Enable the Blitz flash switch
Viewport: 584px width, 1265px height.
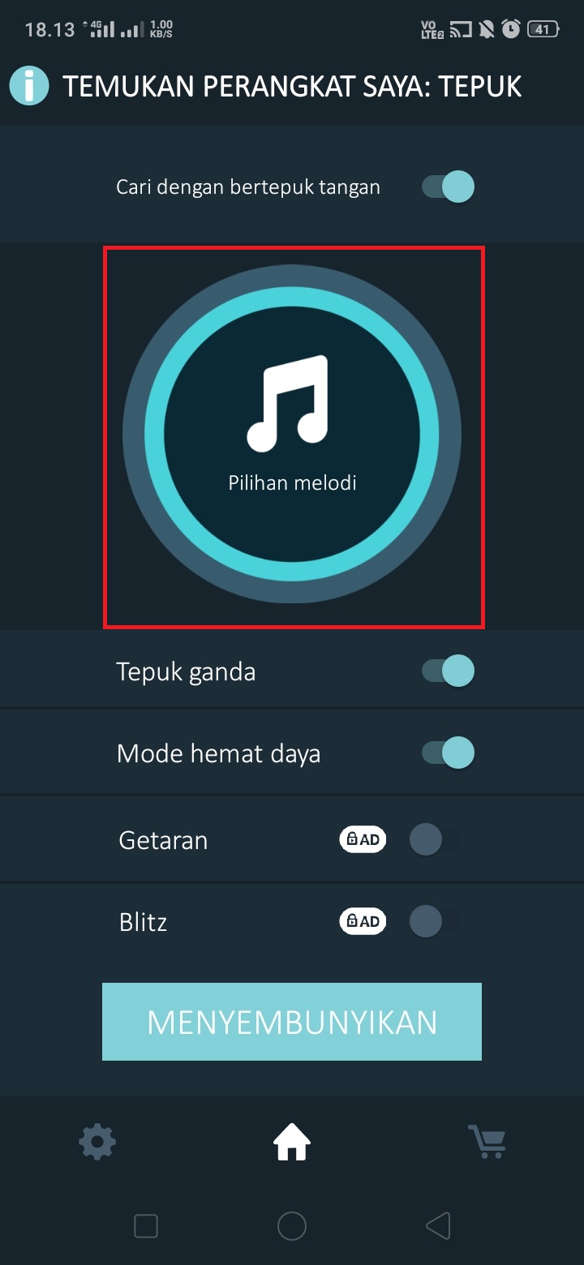[433, 921]
